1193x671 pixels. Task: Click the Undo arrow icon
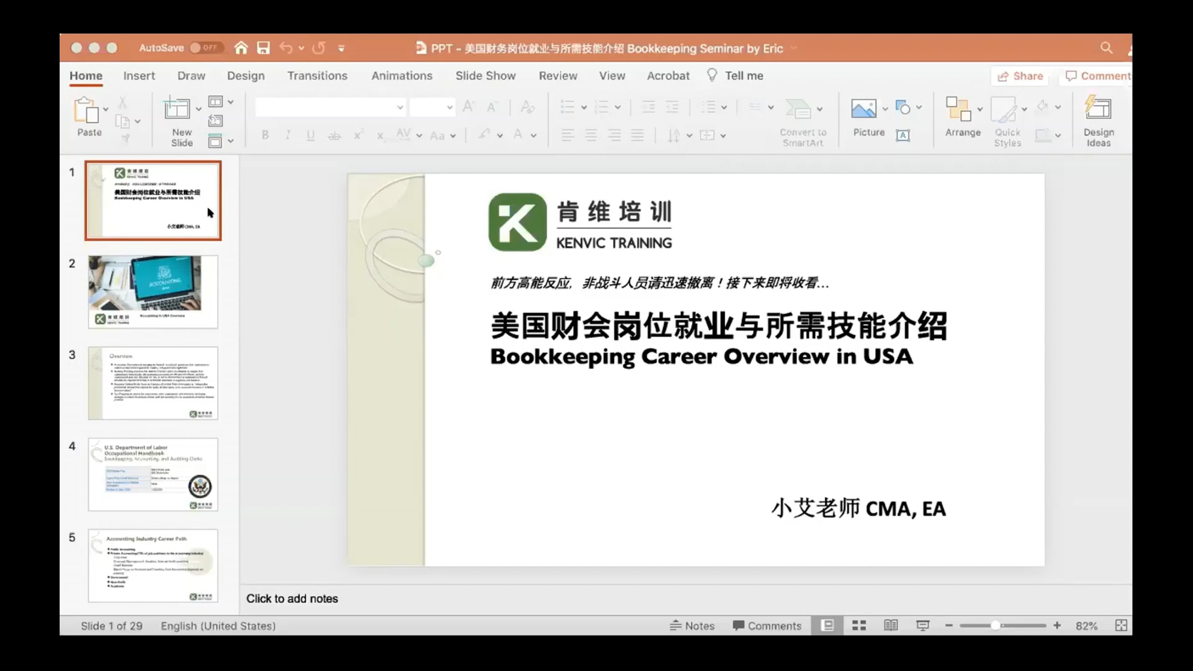286,48
